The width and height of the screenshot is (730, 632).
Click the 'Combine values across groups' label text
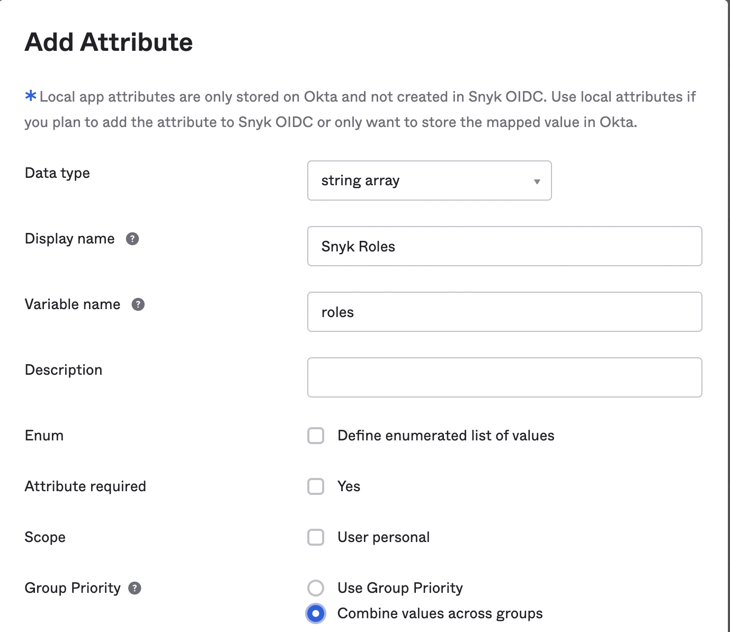[x=440, y=613]
